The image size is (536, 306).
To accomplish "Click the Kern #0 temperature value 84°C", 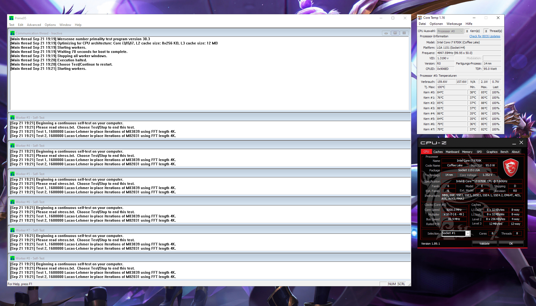I will (452, 92).
